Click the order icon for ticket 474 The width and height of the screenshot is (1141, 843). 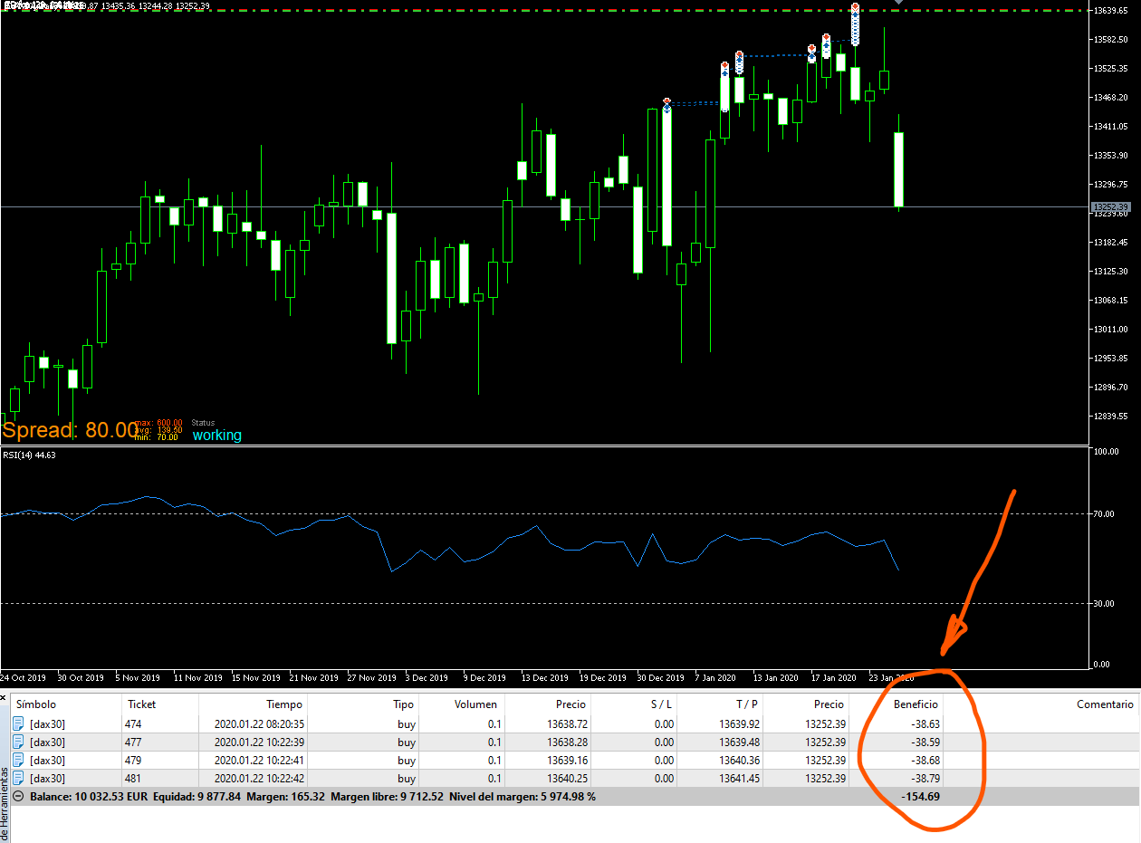[x=18, y=723]
